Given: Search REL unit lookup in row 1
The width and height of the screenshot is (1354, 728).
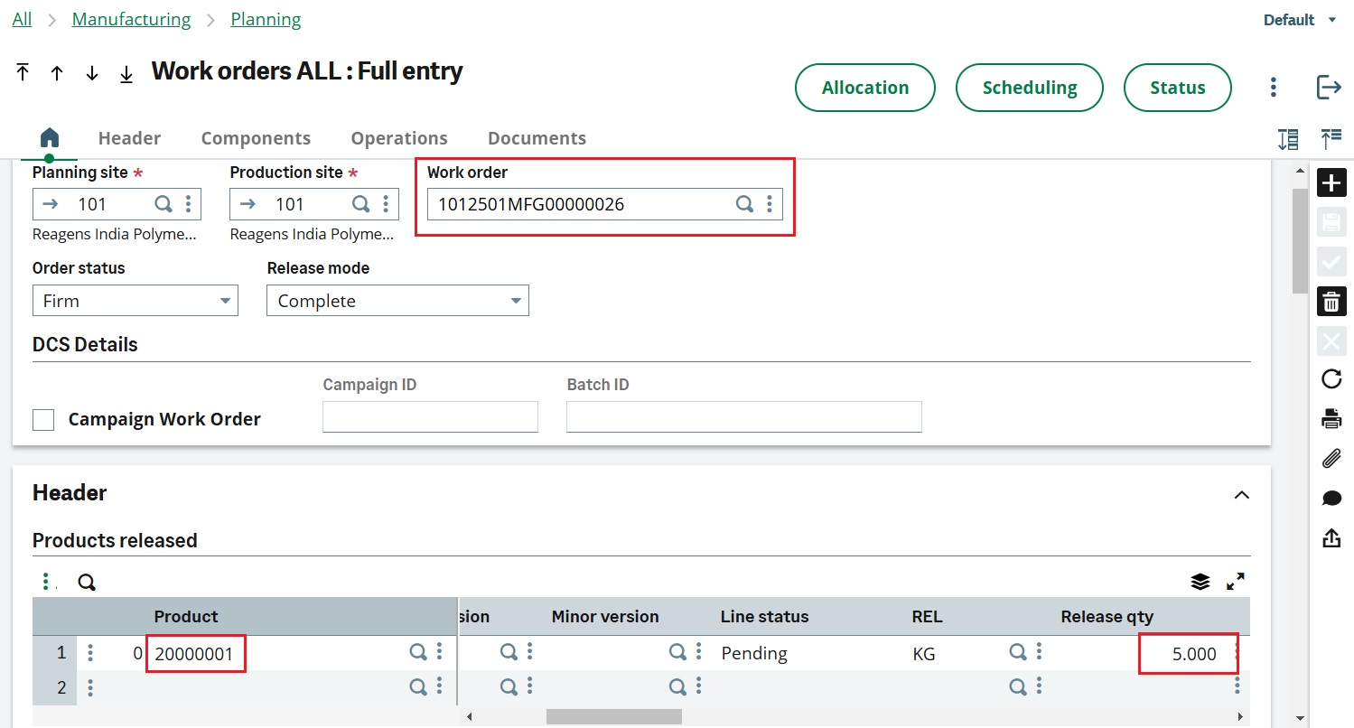Looking at the screenshot, I should coord(1017,652).
